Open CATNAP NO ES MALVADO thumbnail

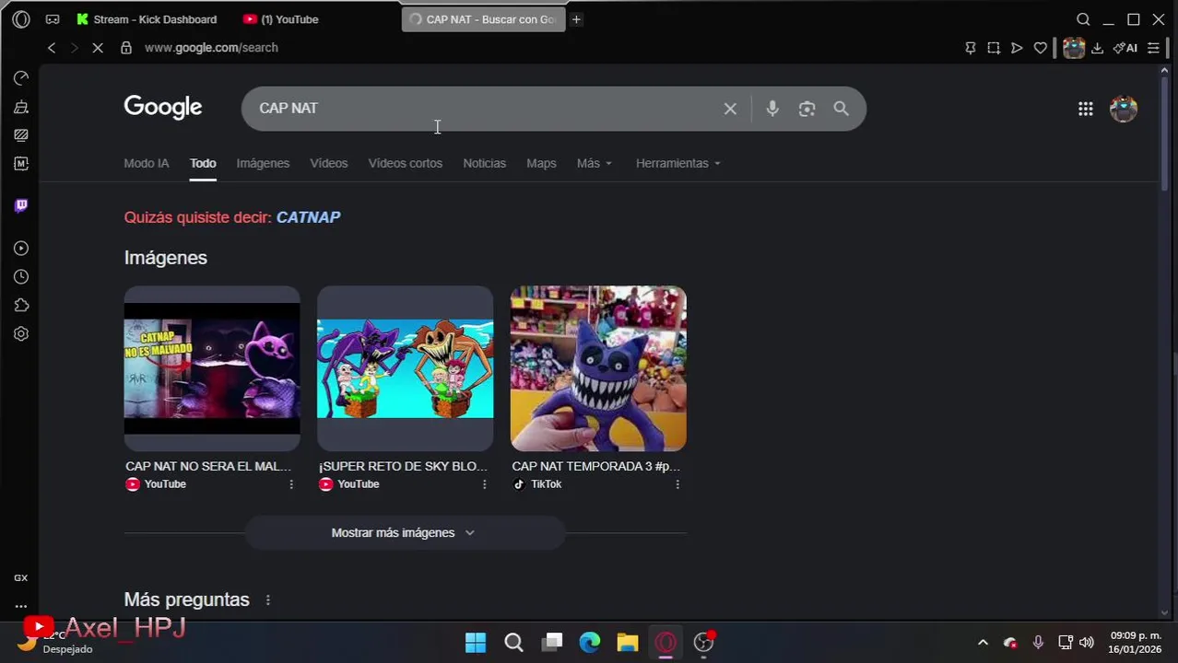(x=212, y=368)
